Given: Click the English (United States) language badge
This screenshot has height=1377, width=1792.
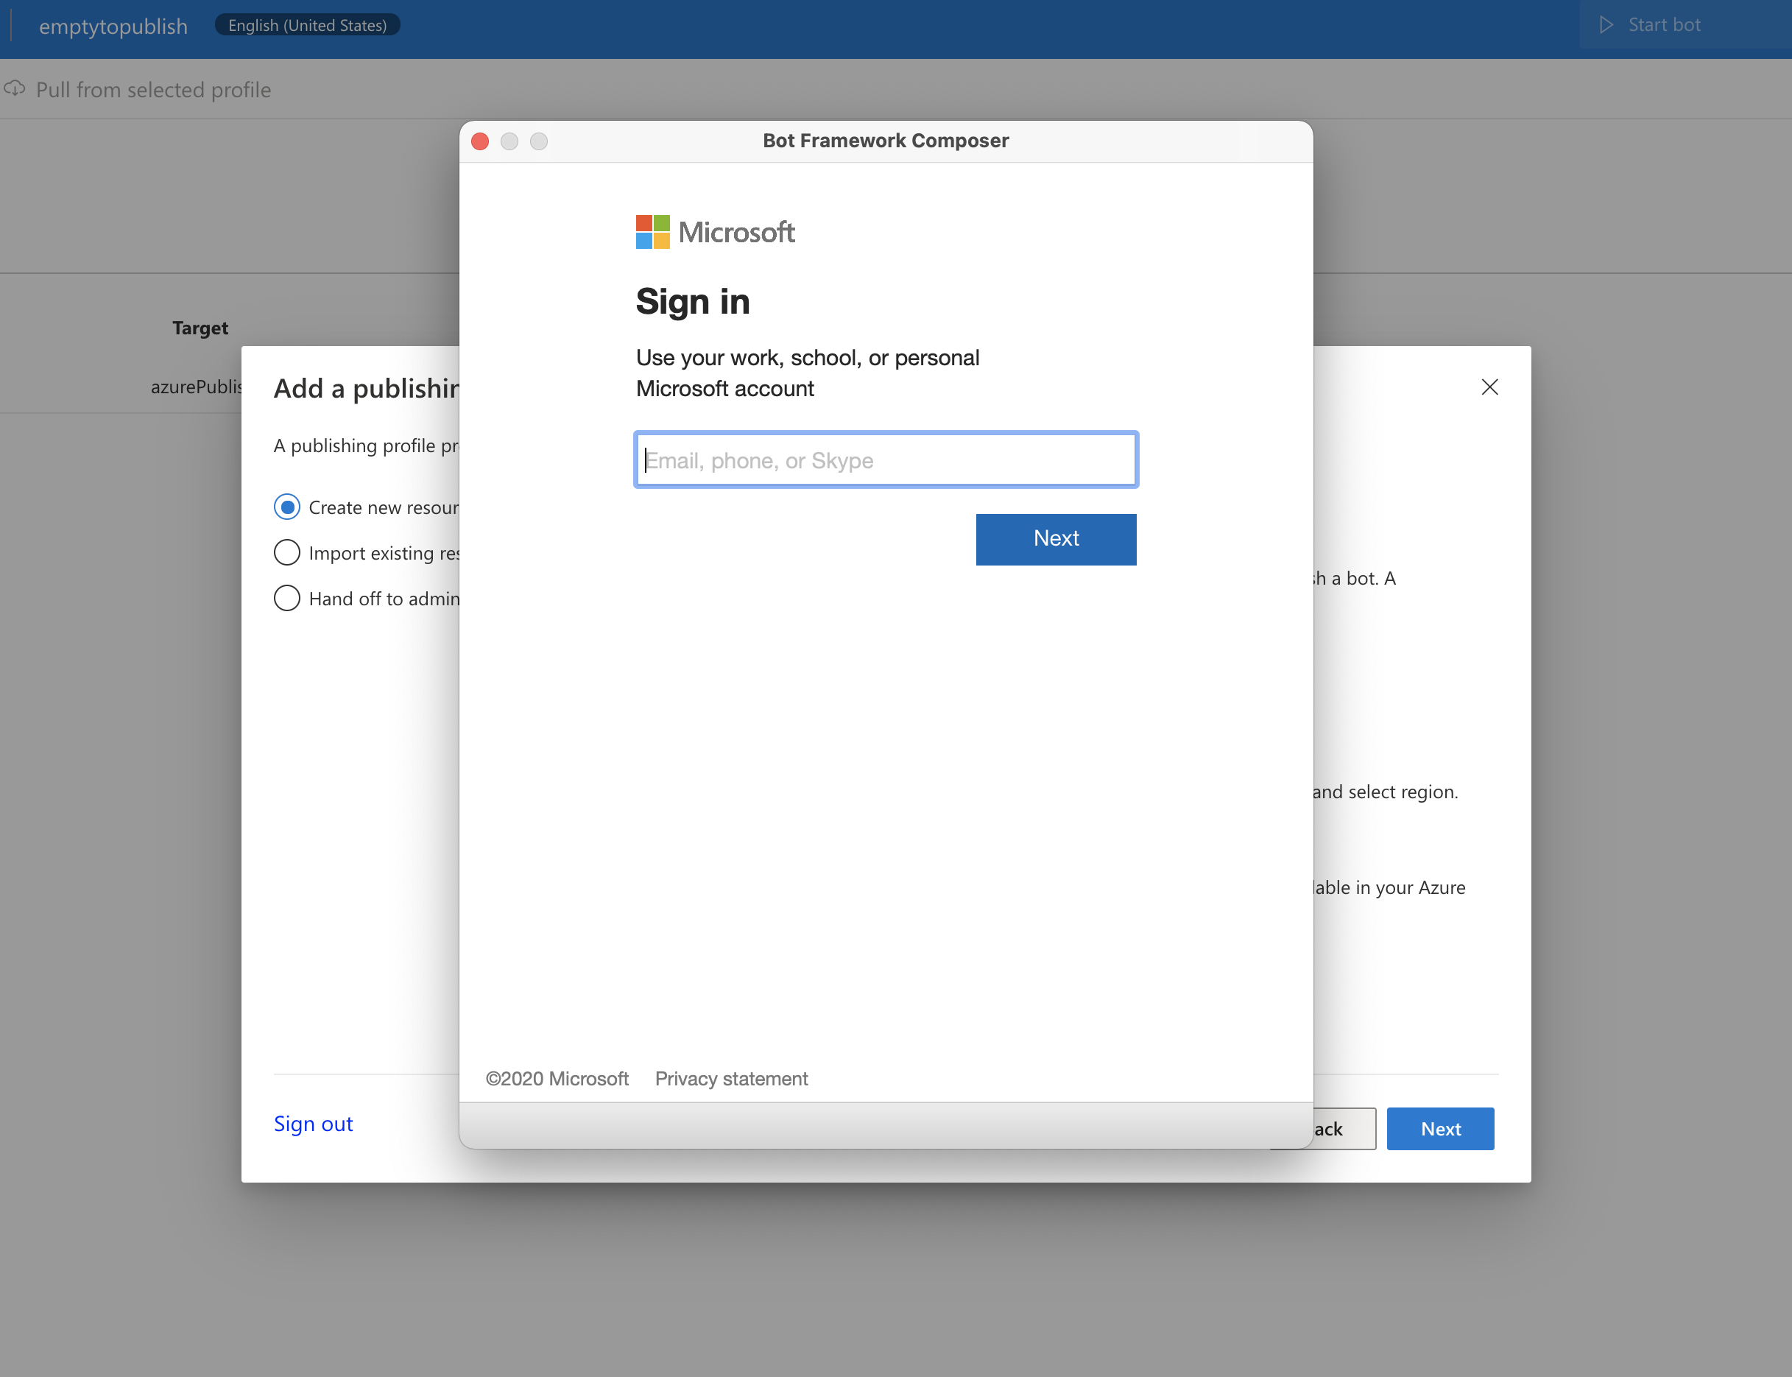Looking at the screenshot, I should [307, 26].
